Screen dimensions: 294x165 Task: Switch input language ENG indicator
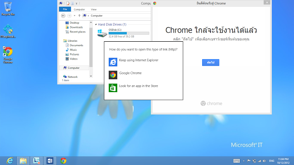coord(271,161)
